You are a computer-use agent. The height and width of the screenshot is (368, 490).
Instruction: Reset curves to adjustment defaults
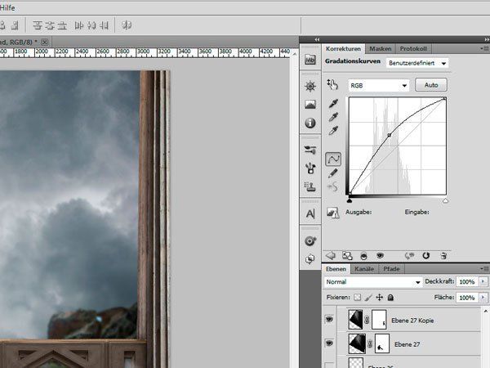pos(426,256)
